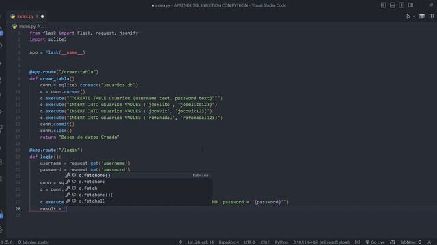Click conn.commit() on line 15
437x245 pixels.
(57, 124)
